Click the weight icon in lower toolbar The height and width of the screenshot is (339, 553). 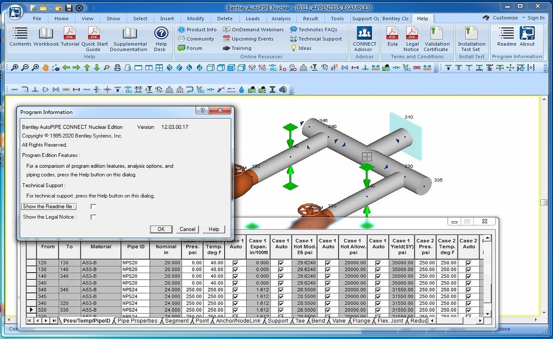169,90
